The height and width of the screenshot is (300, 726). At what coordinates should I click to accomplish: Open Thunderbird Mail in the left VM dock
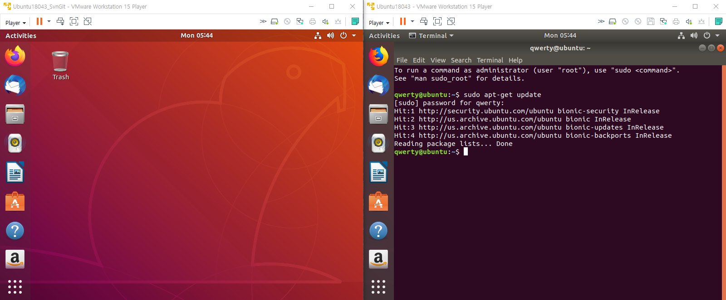tap(15, 85)
